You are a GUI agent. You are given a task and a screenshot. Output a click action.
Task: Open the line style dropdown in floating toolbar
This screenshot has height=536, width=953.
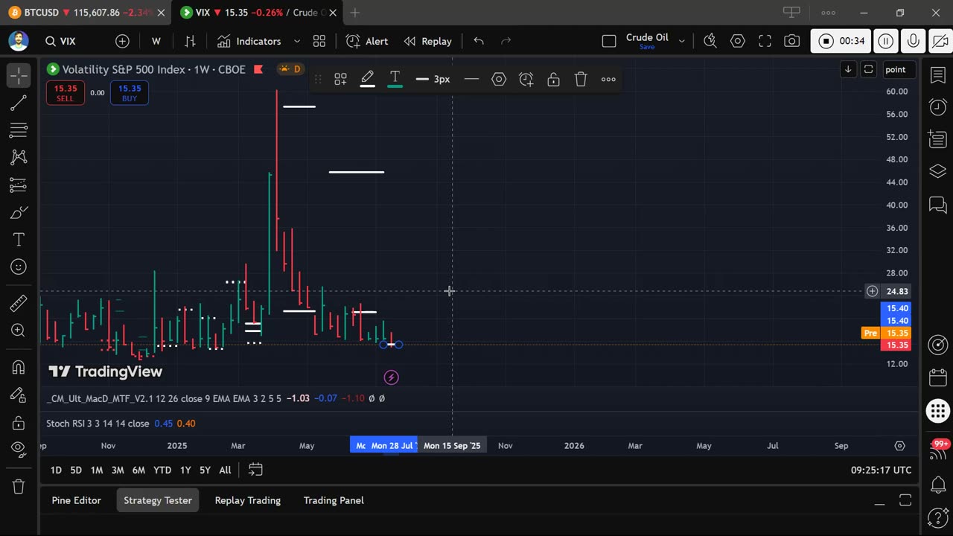click(471, 79)
